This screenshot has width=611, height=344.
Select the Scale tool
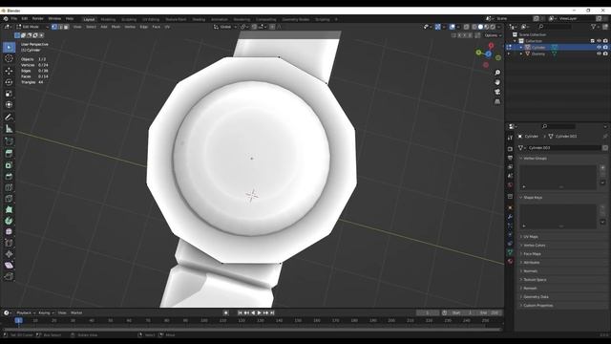click(x=9, y=94)
